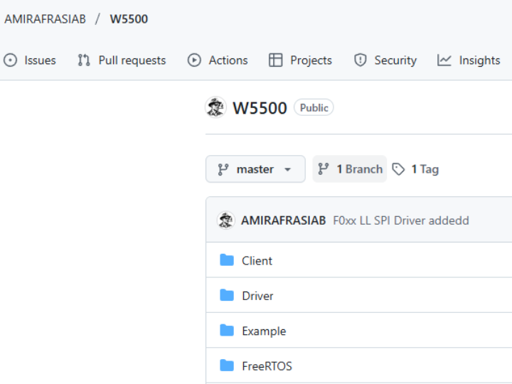Open the W5500 repository breadcrumb link
This screenshot has width=512, height=384.
pos(129,19)
